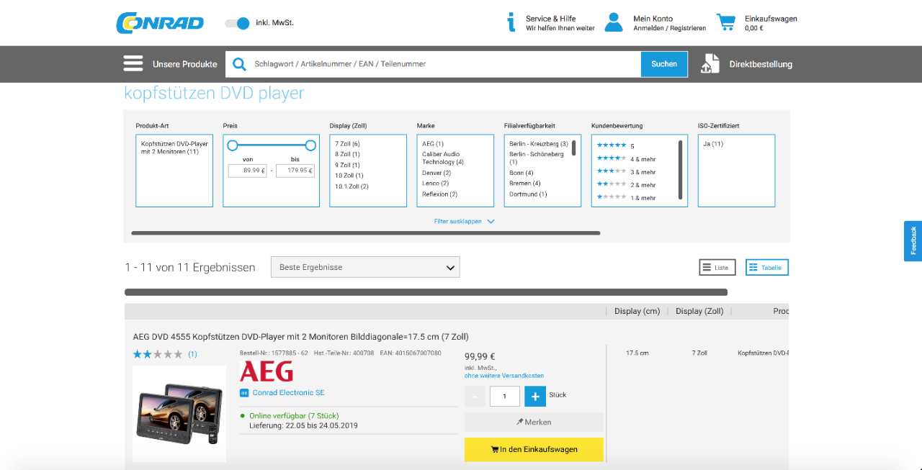Toggle the inkl. MwSt. switch

coord(237,23)
